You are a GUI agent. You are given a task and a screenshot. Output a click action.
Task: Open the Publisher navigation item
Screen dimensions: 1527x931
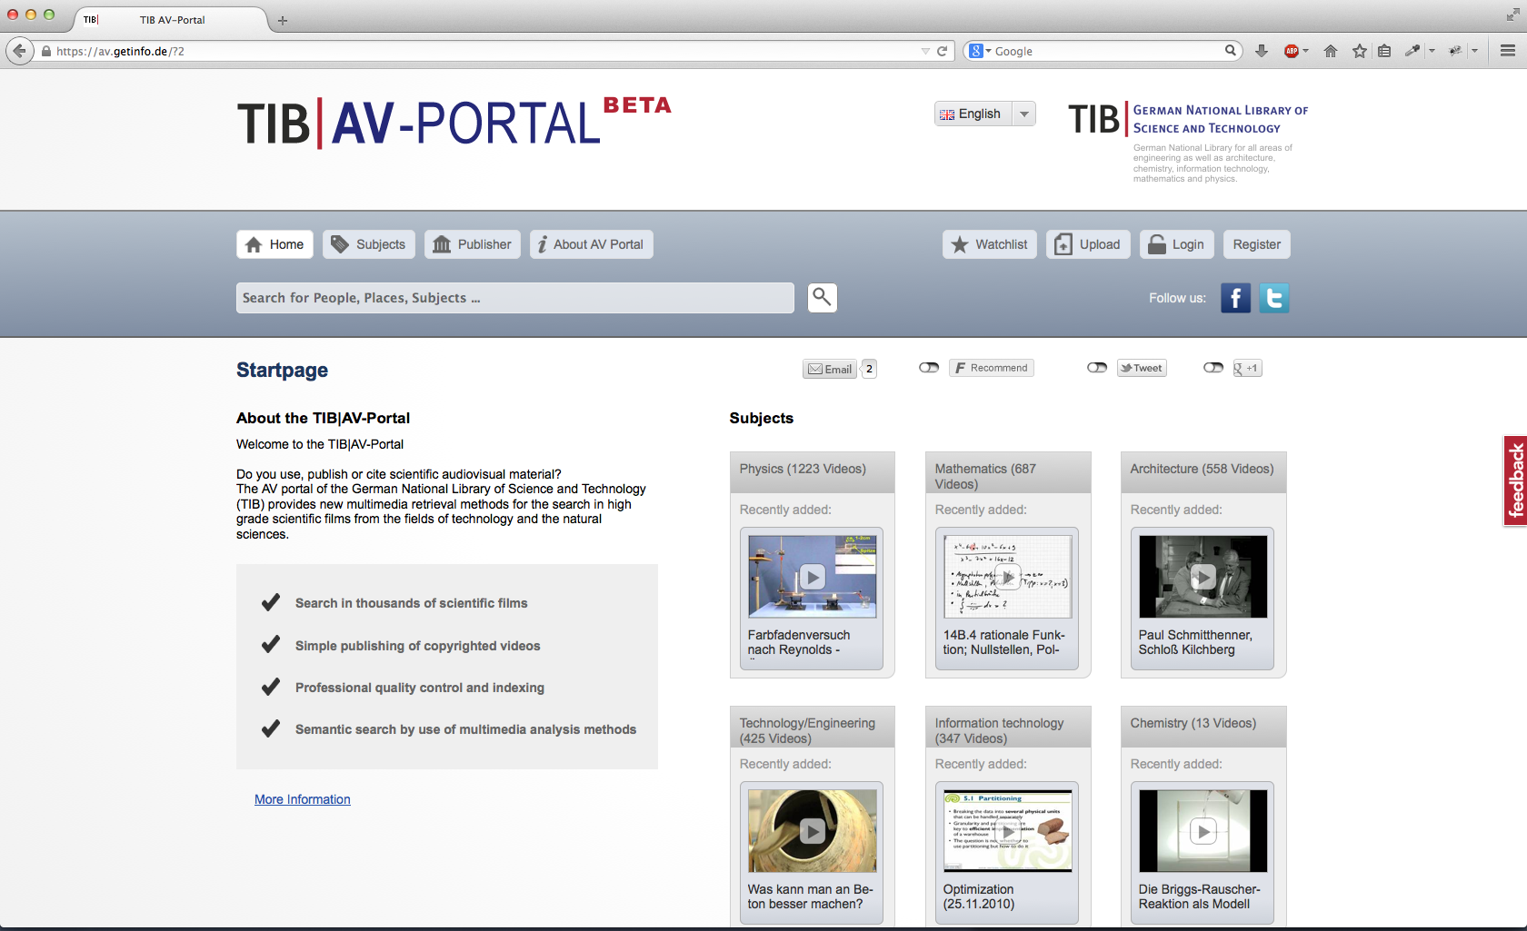pos(472,244)
